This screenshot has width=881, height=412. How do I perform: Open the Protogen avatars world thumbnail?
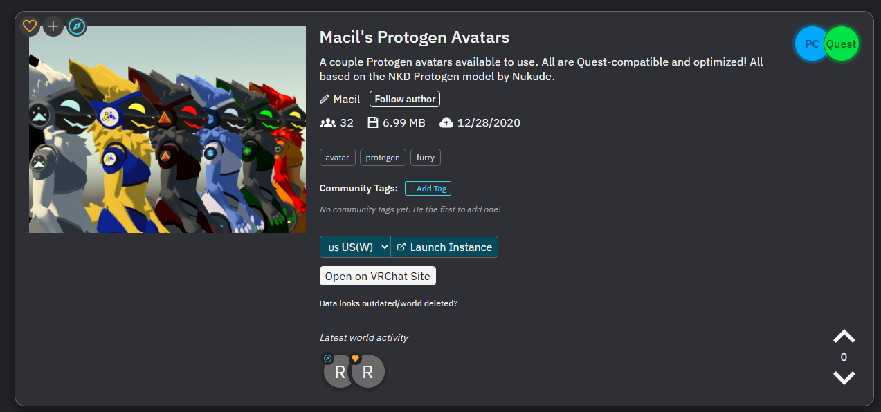(x=167, y=129)
